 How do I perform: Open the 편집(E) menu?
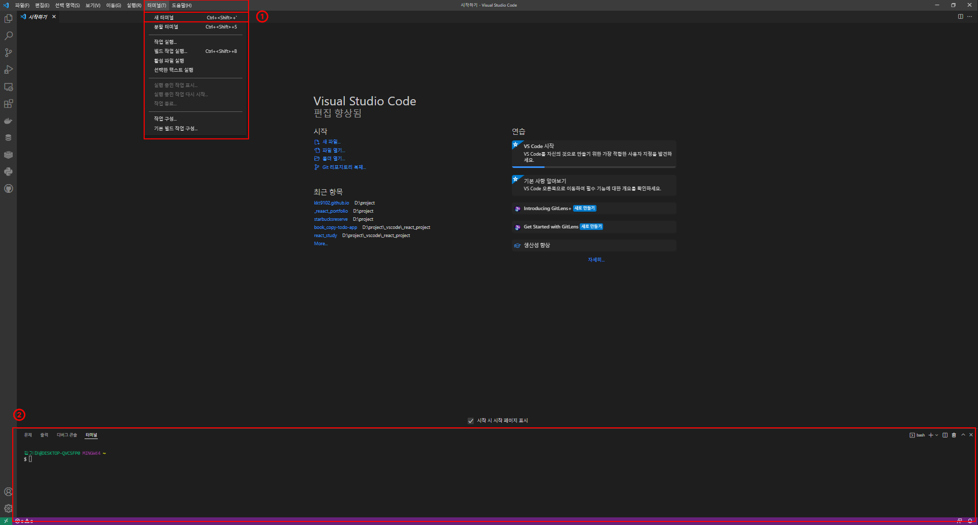[42, 5]
